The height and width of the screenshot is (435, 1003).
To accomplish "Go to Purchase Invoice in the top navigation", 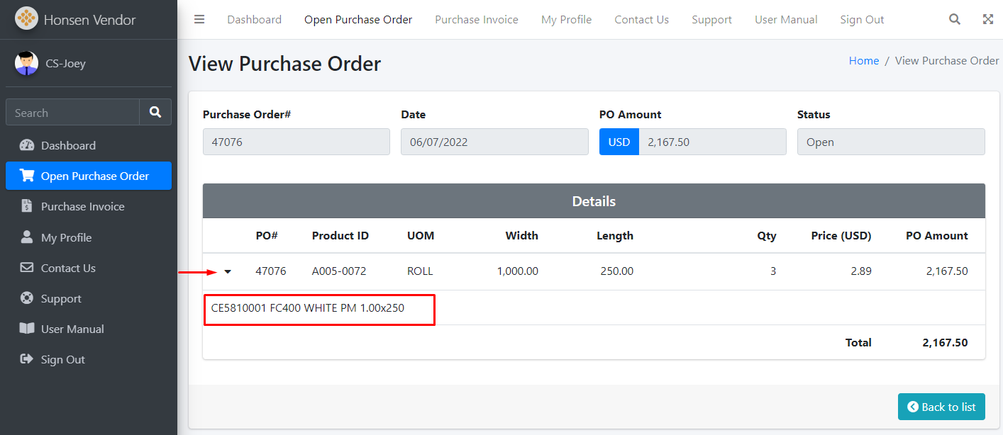I will [477, 20].
